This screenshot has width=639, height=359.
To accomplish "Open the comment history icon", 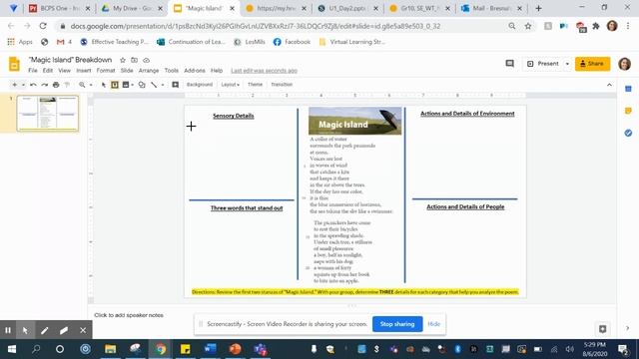I will point(509,64).
